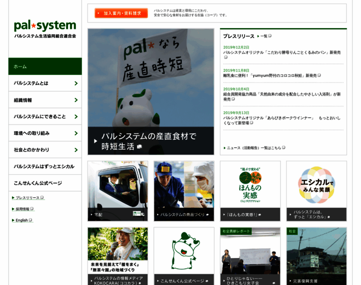Open the パルシステムとは menu item
The image size is (361, 285).
pyautogui.click(x=45, y=83)
